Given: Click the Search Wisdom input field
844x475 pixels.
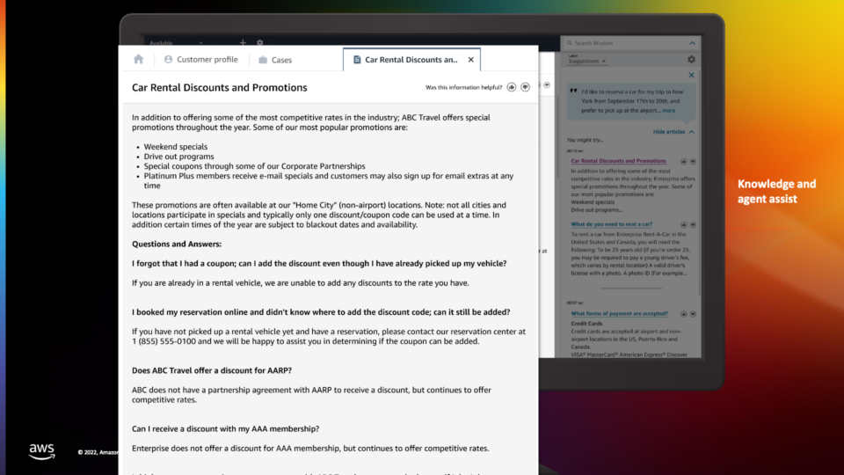Looking at the screenshot, I should (624, 43).
